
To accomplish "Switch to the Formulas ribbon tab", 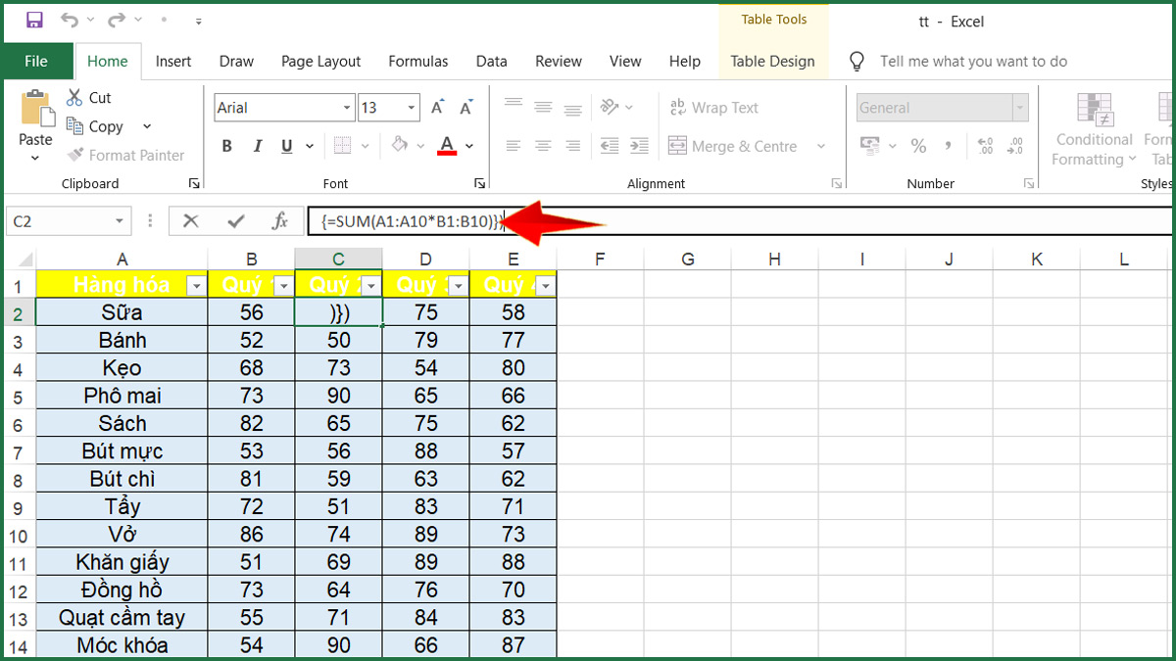I will pos(417,61).
